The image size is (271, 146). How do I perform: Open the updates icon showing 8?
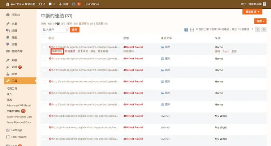point(40,4)
